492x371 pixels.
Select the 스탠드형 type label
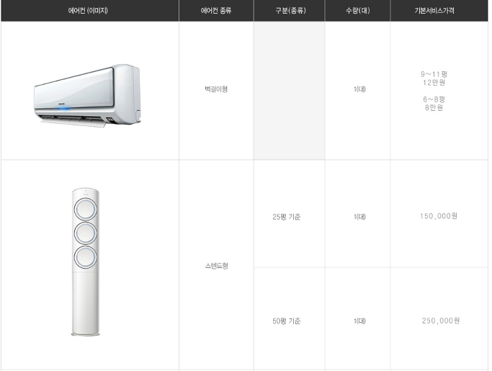217,266
